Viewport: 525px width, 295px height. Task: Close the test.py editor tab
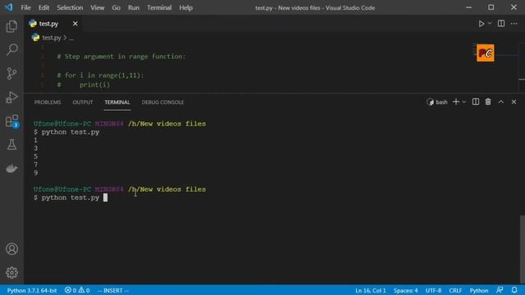pyautogui.click(x=75, y=24)
